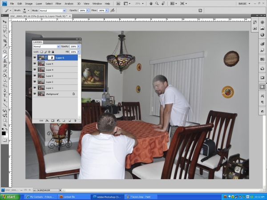Select the Hand tool in toolbox
The width and height of the screenshot is (267, 200).
coord(4,120)
